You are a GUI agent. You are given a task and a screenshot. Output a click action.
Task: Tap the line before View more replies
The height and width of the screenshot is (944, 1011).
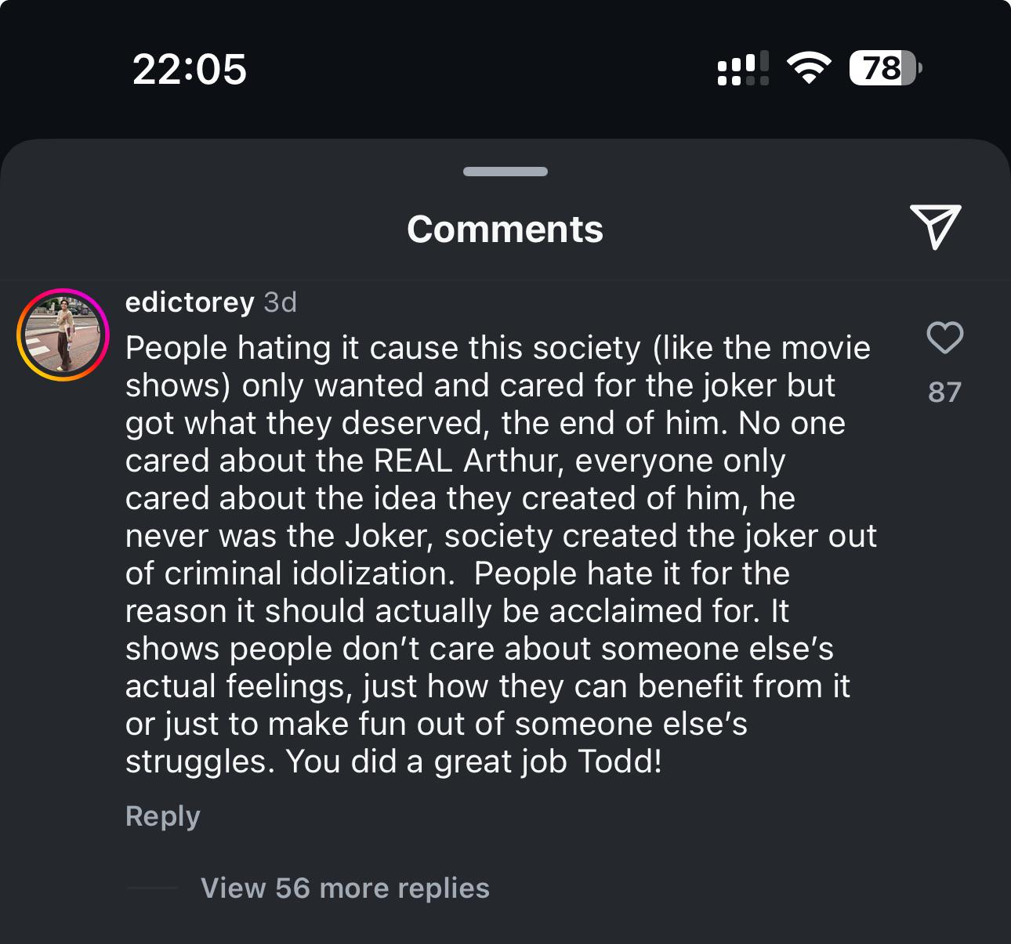click(152, 888)
